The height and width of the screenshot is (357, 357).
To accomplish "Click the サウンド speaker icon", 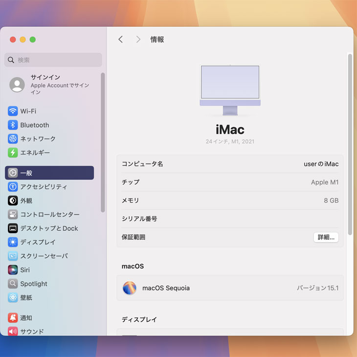I will [13, 331].
